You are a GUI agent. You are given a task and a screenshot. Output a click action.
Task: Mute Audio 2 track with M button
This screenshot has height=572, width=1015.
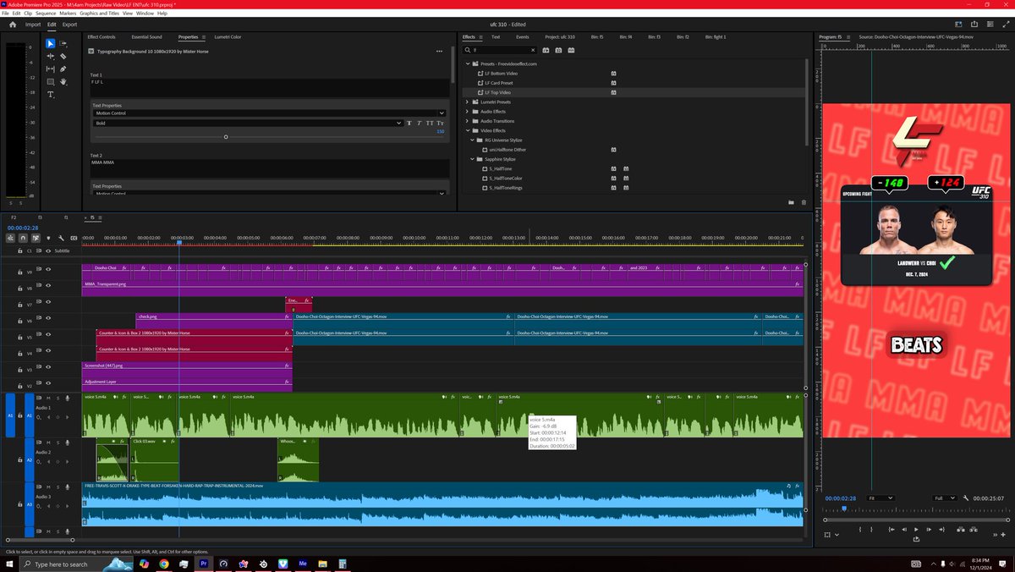pos(48,442)
